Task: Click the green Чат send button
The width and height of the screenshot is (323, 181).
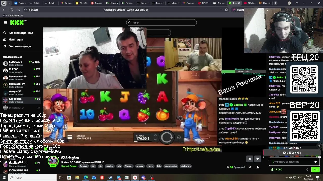Action: 315,170
